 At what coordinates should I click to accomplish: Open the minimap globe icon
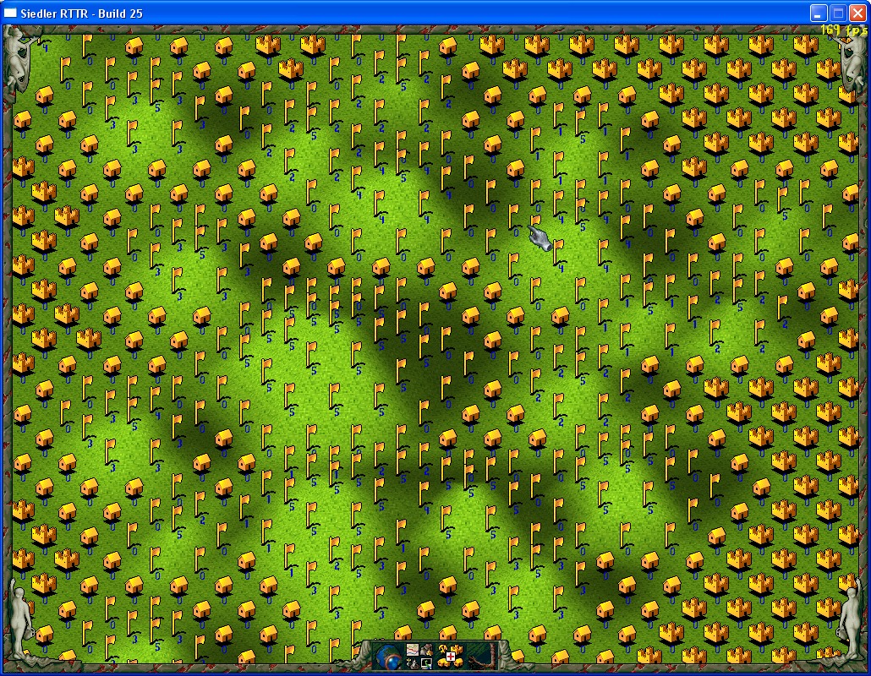point(388,655)
